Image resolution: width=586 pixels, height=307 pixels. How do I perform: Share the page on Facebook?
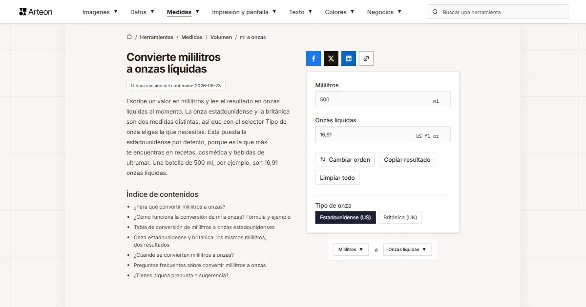click(x=314, y=58)
